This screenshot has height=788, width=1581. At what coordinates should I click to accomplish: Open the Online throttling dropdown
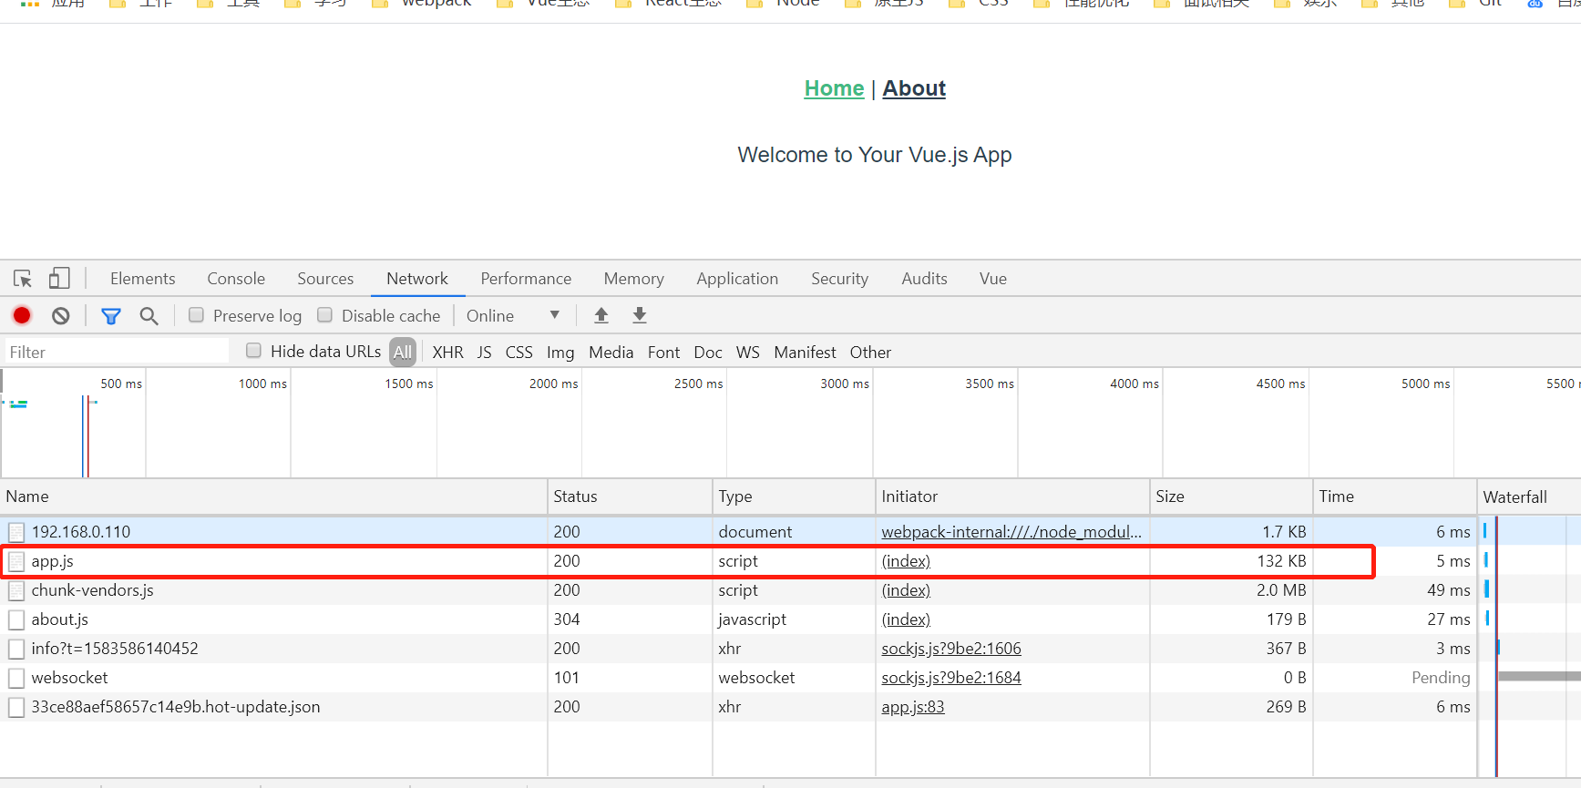513,315
